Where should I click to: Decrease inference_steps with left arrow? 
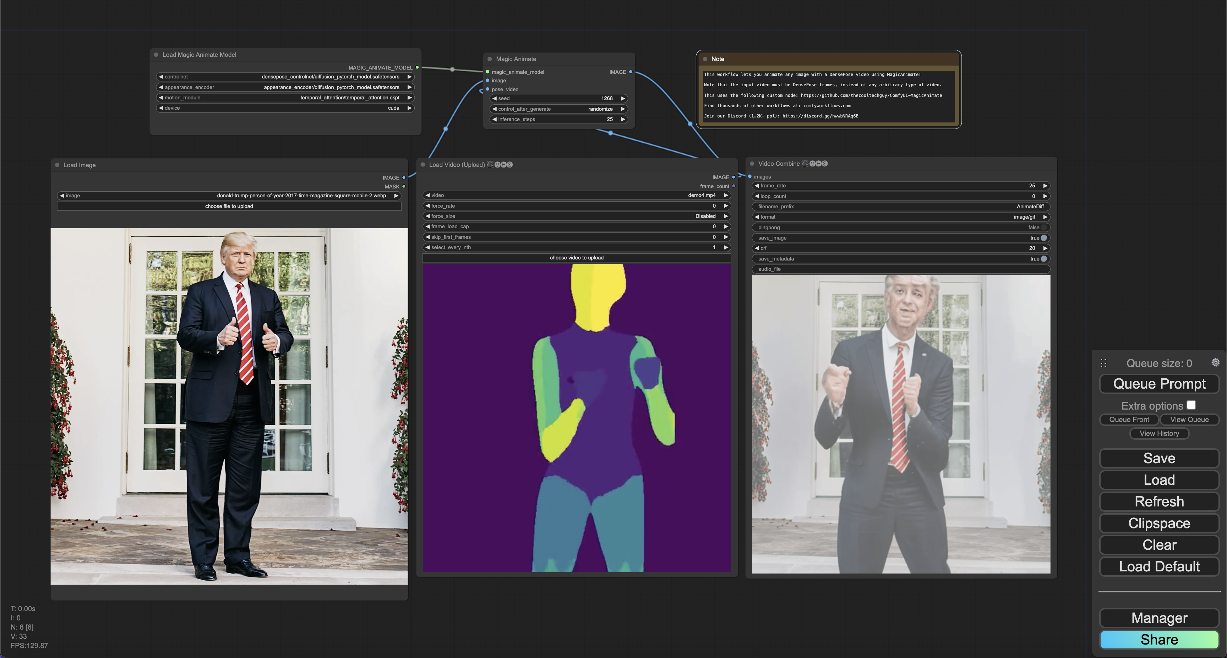pyautogui.click(x=495, y=120)
